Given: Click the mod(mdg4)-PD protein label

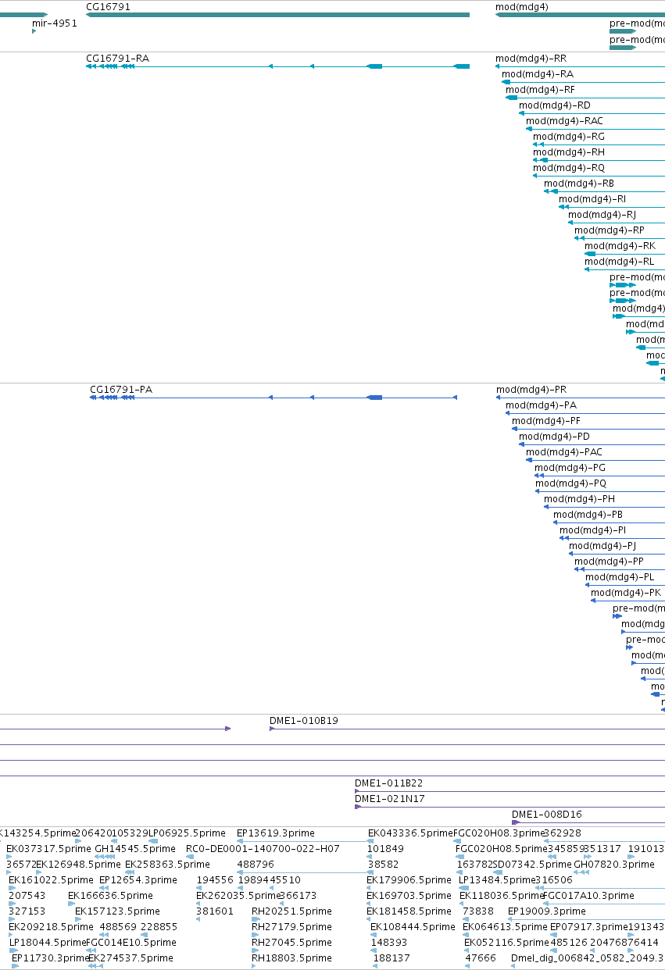Looking at the screenshot, I should pyautogui.click(x=555, y=436).
